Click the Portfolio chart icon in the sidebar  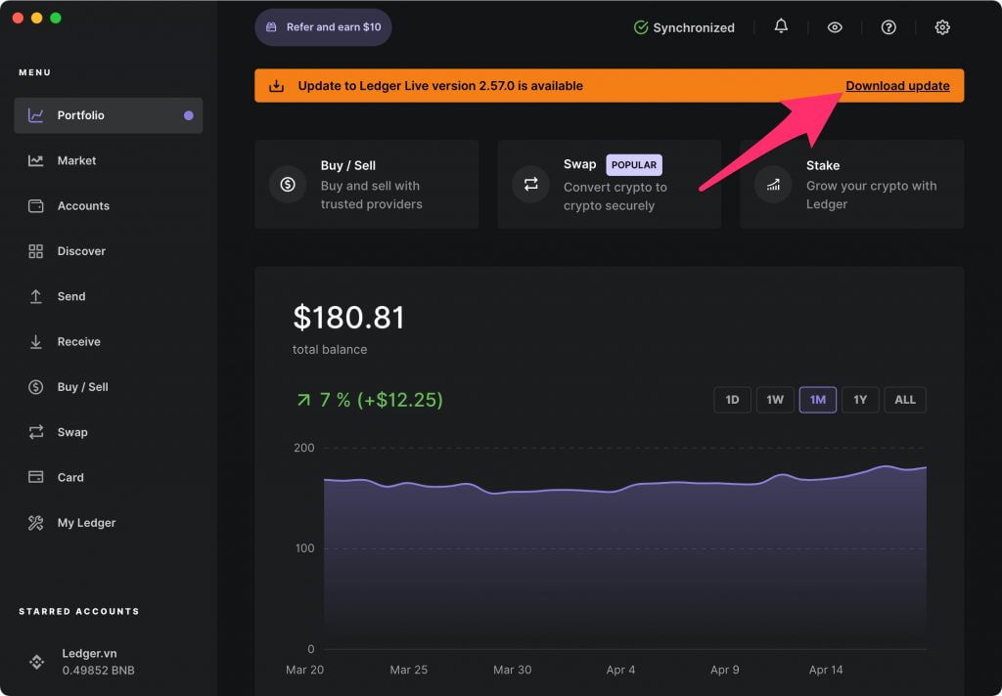tap(36, 115)
